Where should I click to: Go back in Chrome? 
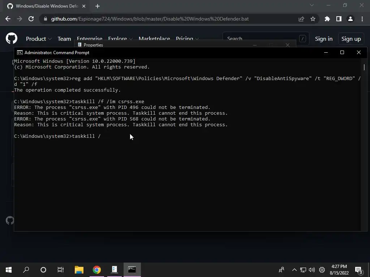[x=8, y=19]
